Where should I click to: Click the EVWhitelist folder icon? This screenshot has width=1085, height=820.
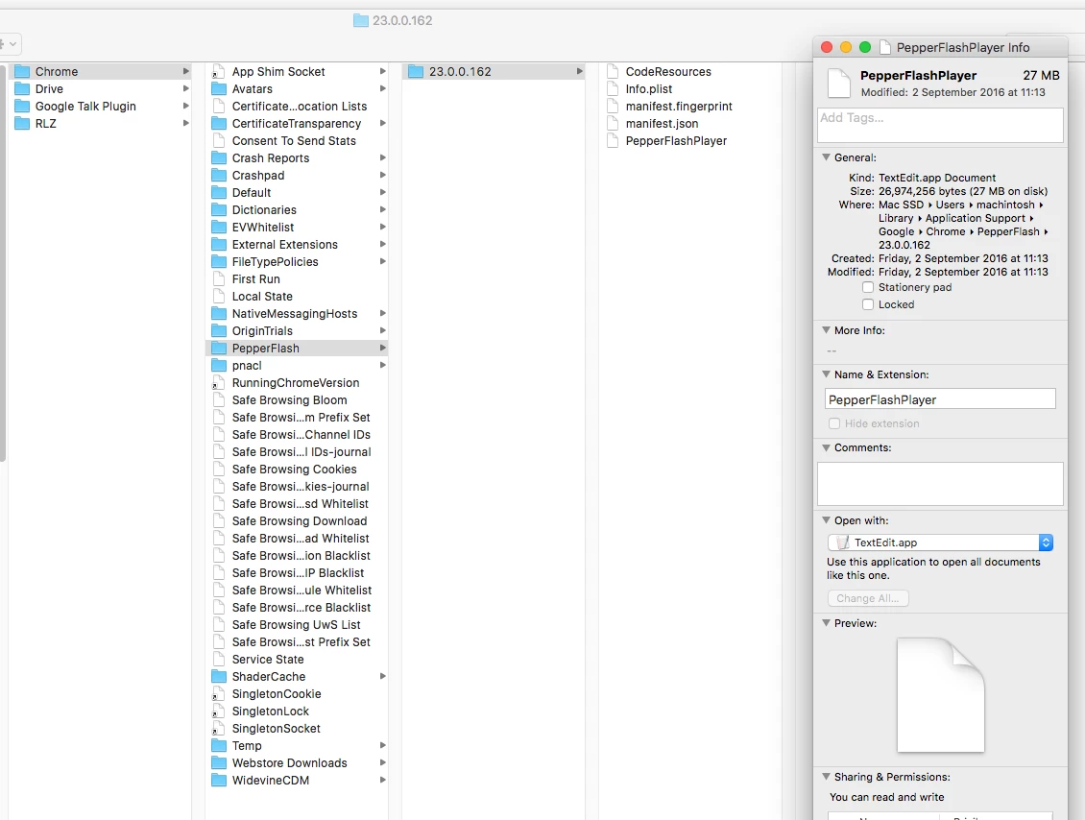tap(219, 227)
